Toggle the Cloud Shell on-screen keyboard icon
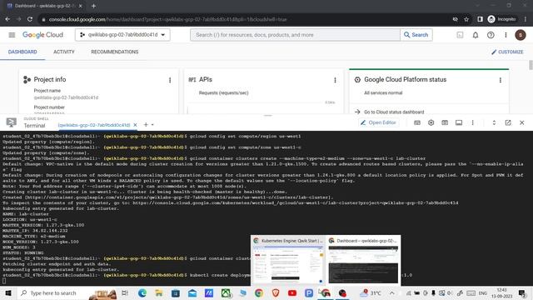The width and height of the screenshot is (533, 300). (x=417, y=122)
